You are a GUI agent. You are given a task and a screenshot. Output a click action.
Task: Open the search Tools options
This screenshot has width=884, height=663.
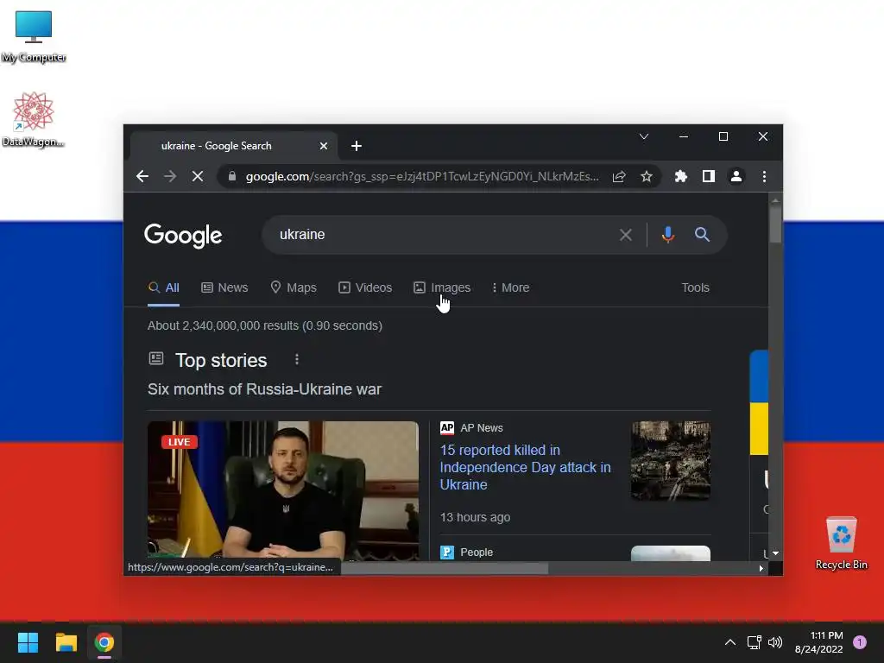click(695, 287)
